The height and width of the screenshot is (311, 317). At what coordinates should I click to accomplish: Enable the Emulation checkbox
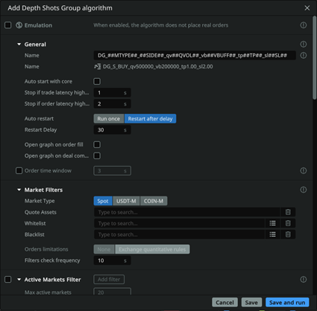click(8, 25)
